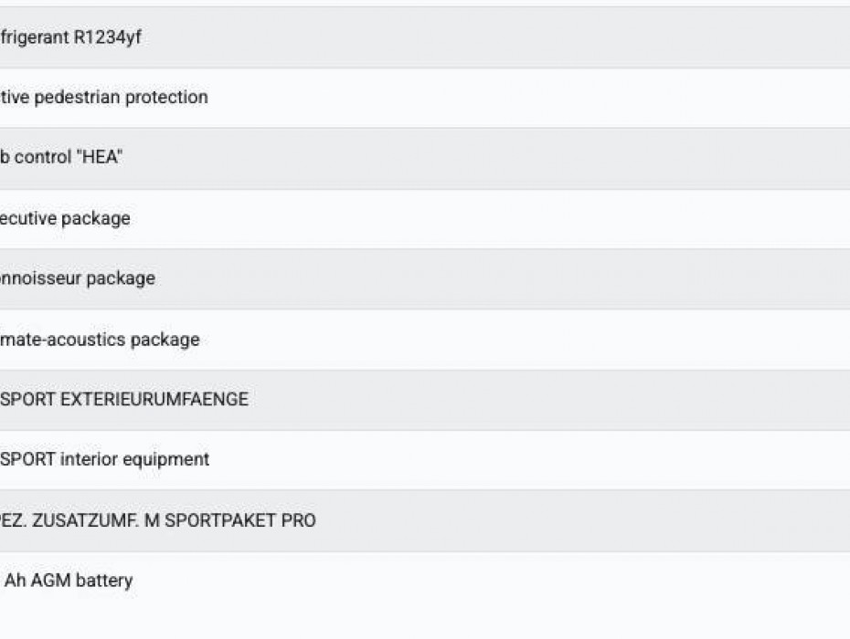The height and width of the screenshot is (639, 850).
Task: Select the connoisseur package row
Action: (x=425, y=279)
